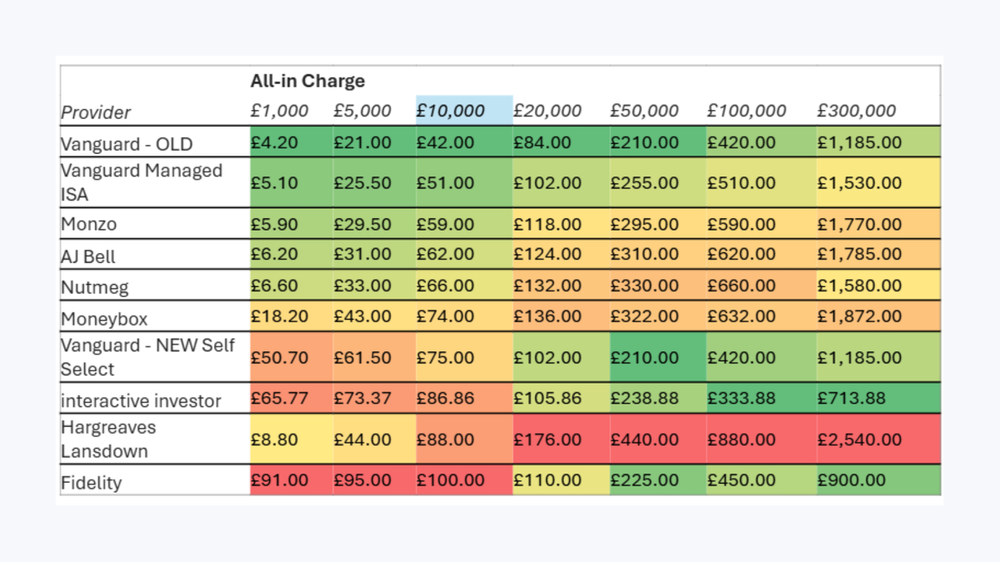Click the 'Hargreaves Lansdown' provider cell
This screenshot has height=562, width=1000.
point(154,439)
